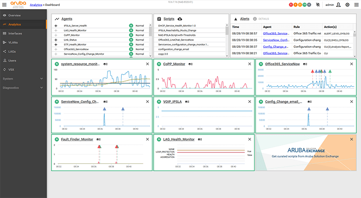Open LAGs in the sidebar

[23, 52]
